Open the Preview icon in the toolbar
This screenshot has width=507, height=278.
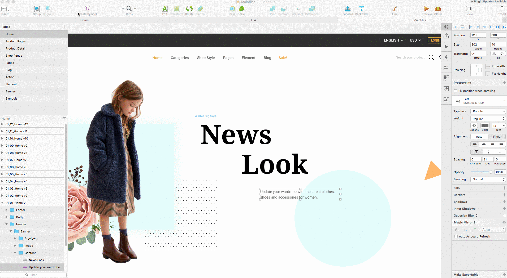point(426,9)
